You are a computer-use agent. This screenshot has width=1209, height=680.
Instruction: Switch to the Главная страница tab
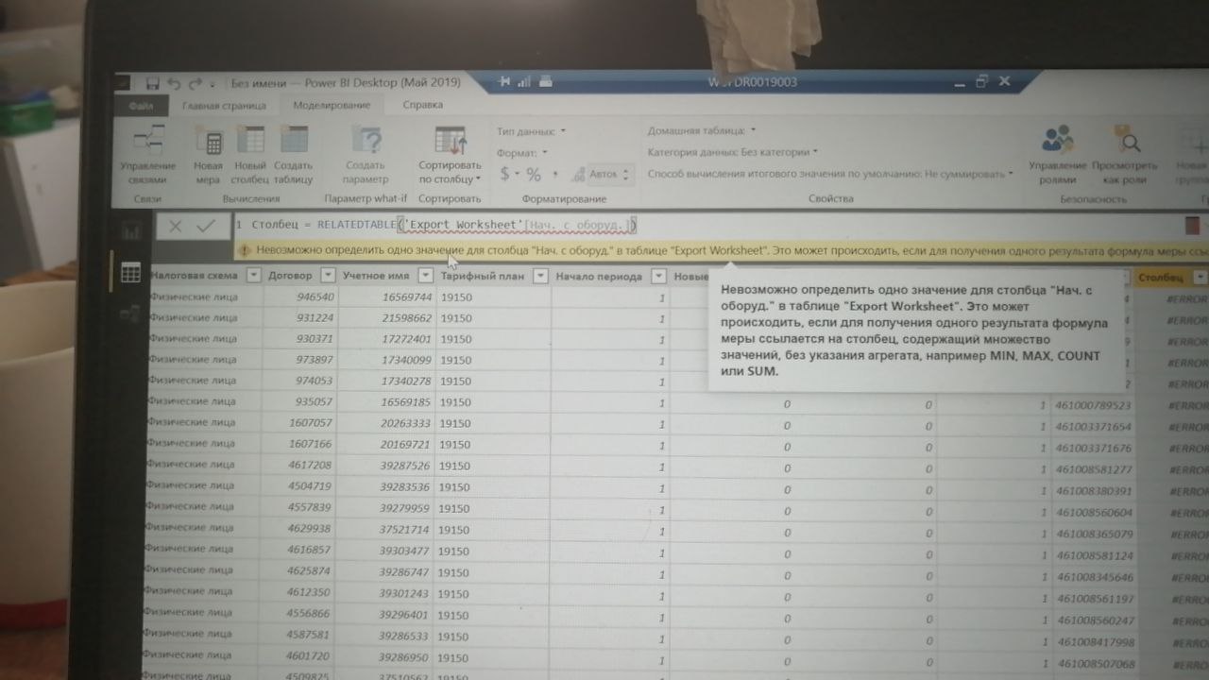click(x=224, y=106)
